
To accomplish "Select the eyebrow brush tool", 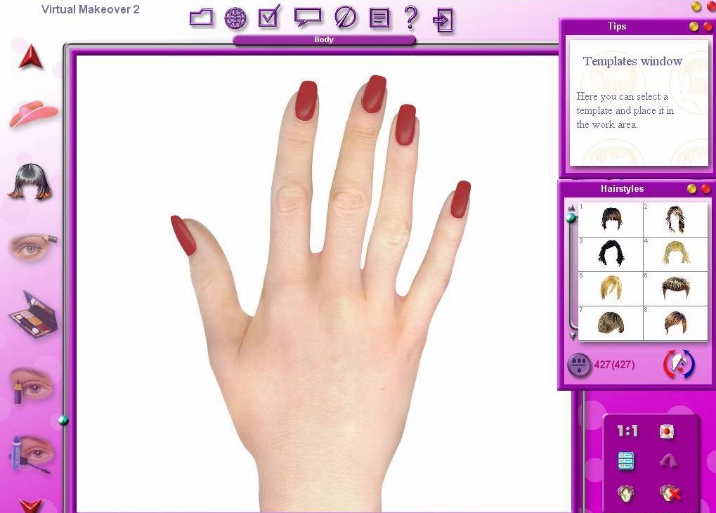I will tap(32, 247).
